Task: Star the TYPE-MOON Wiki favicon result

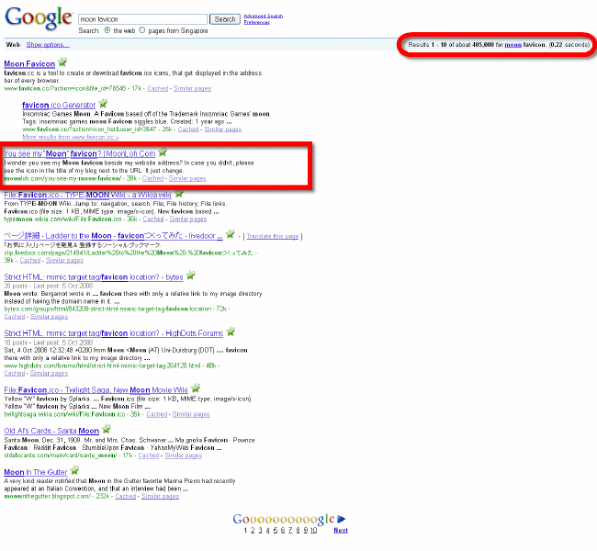Action: [x=179, y=194]
